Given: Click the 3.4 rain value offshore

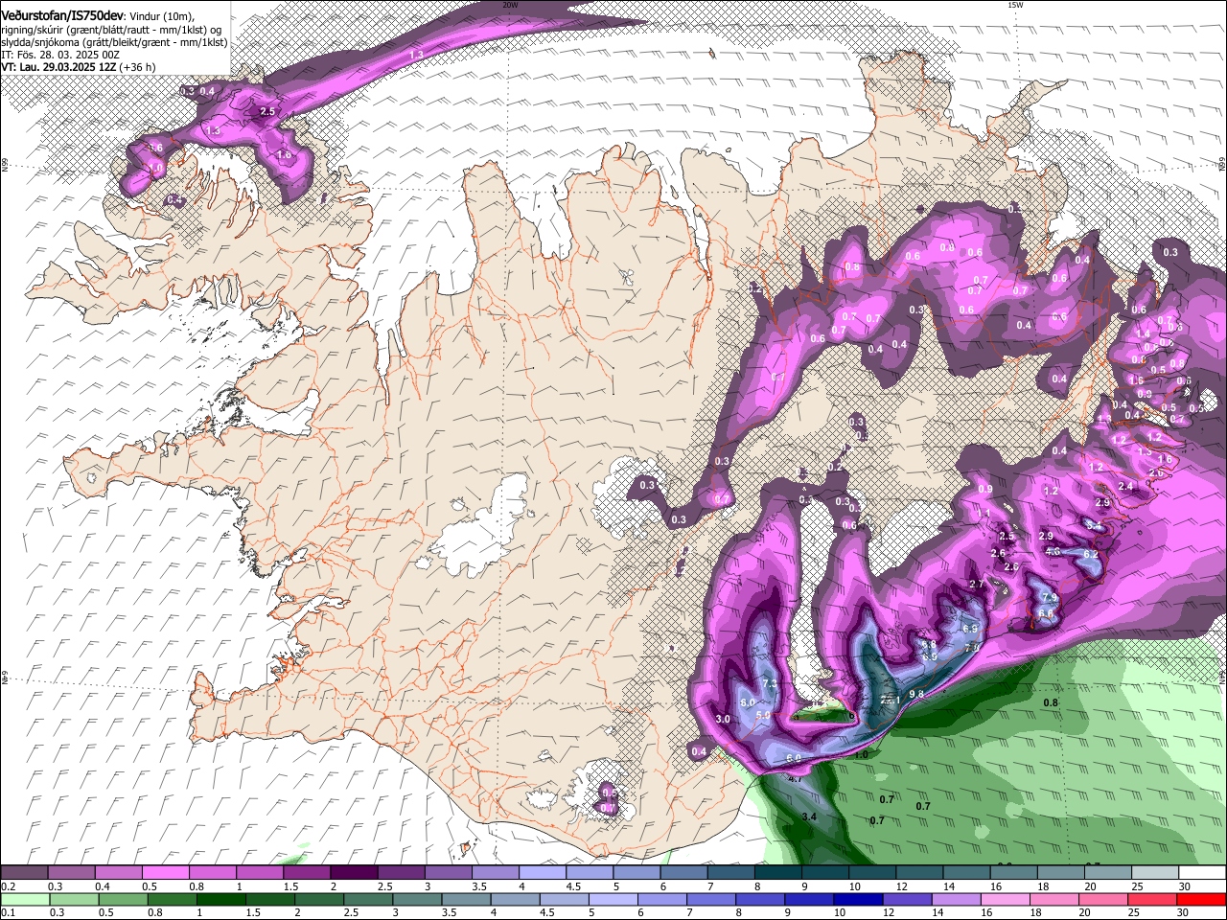Looking at the screenshot, I should click(809, 816).
